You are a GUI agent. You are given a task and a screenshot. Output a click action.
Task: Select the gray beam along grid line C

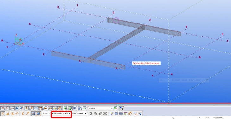pyautogui.click(x=144, y=27)
